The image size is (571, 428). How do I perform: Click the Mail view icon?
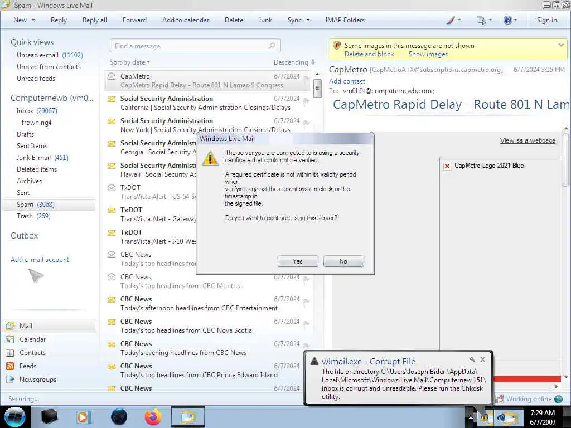click(10, 325)
